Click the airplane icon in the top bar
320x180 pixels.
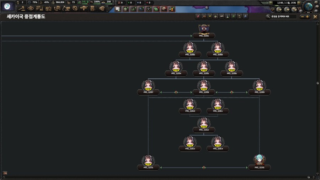[84, 9]
